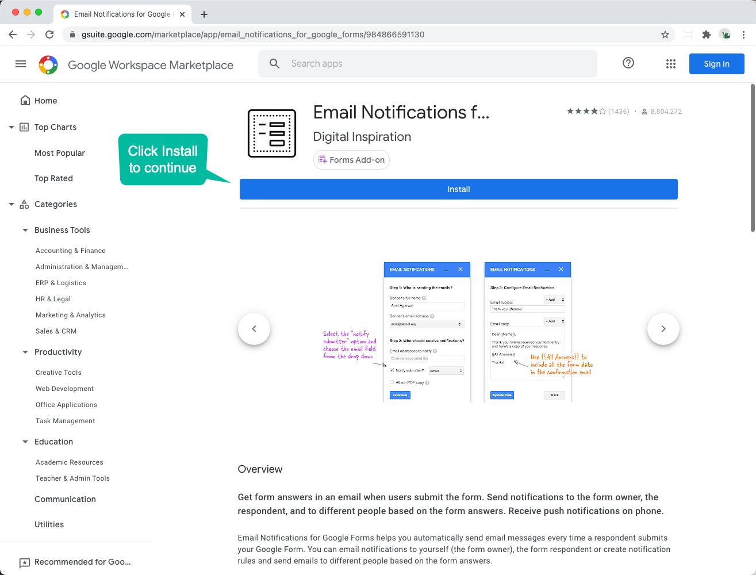Screen dimensions: 756x575
Task: Show previous screenshot in carousel
Action: click(254, 329)
